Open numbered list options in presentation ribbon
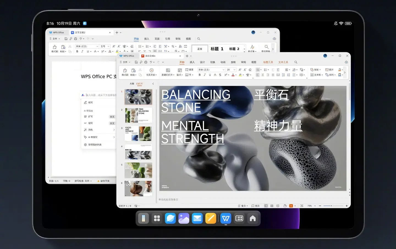Image resolution: width=396 pixels, height=249 pixels. (x=268, y=70)
